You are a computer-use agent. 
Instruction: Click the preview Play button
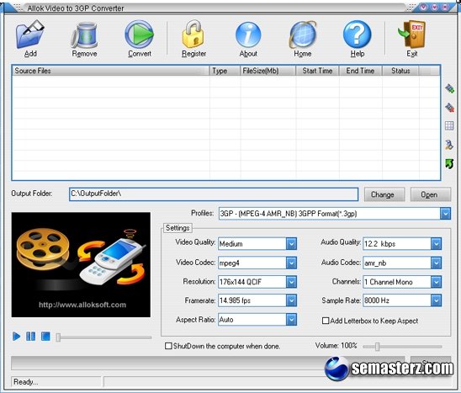pos(17,337)
